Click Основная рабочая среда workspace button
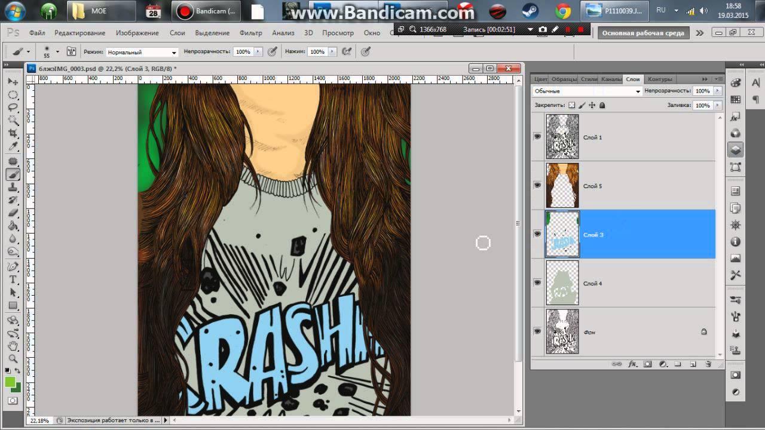Screen dimensions: 765x430 pyautogui.click(x=642, y=33)
